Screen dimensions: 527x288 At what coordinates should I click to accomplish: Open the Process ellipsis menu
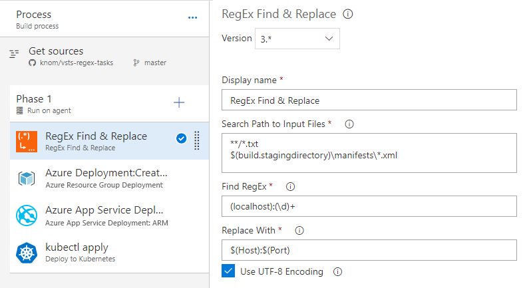tap(192, 17)
